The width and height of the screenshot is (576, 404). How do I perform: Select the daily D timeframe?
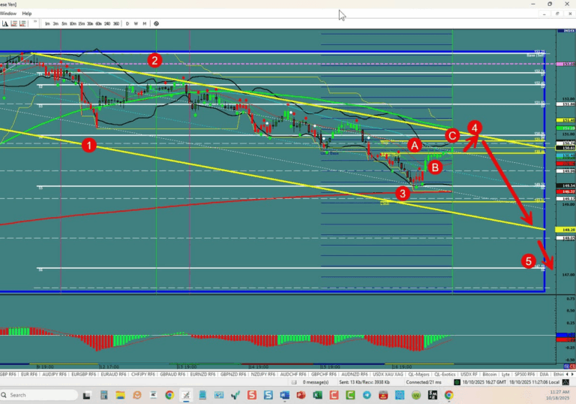tap(127, 23)
